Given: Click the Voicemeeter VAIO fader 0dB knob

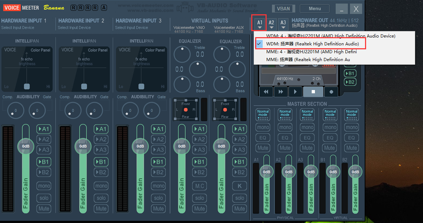Looking at the screenshot, I should (x=181, y=146).
